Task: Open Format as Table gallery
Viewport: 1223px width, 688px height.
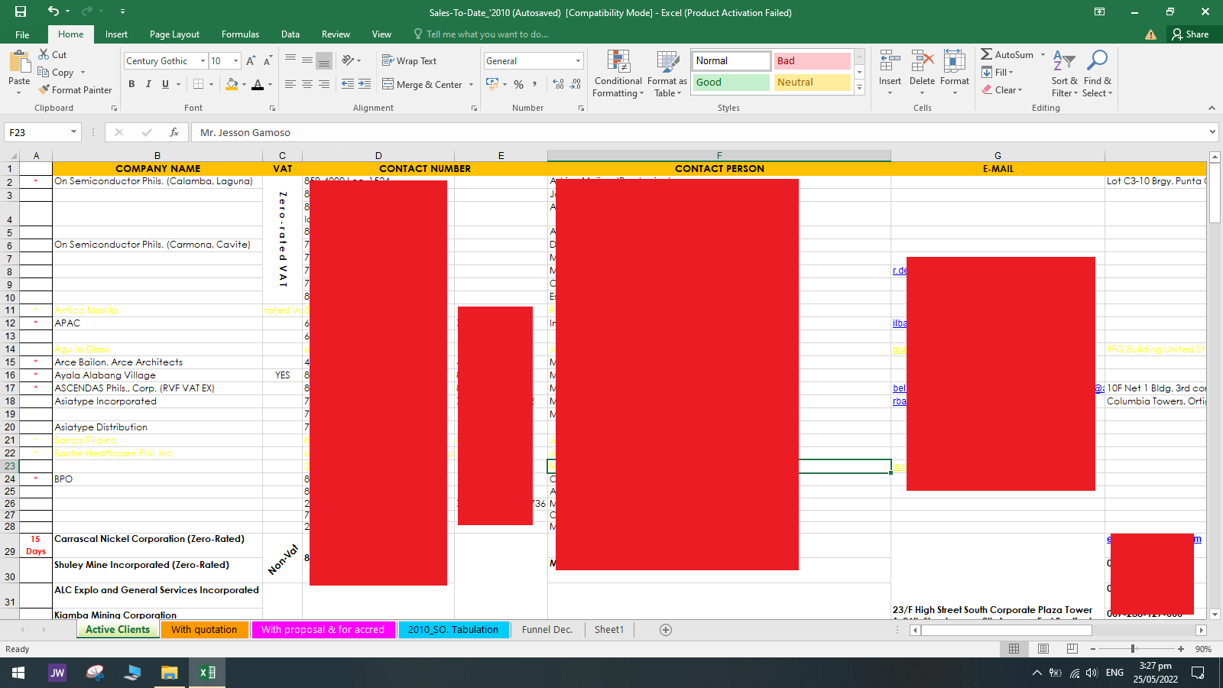Action: point(667,73)
